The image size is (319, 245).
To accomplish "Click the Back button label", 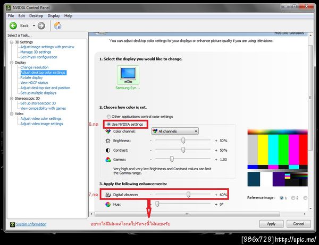I will coord(24,26).
